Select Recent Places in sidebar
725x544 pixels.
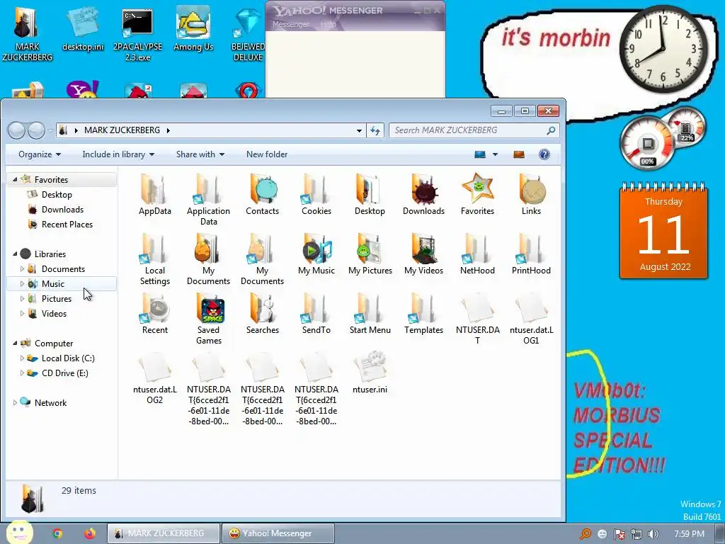click(x=67, y=225)
